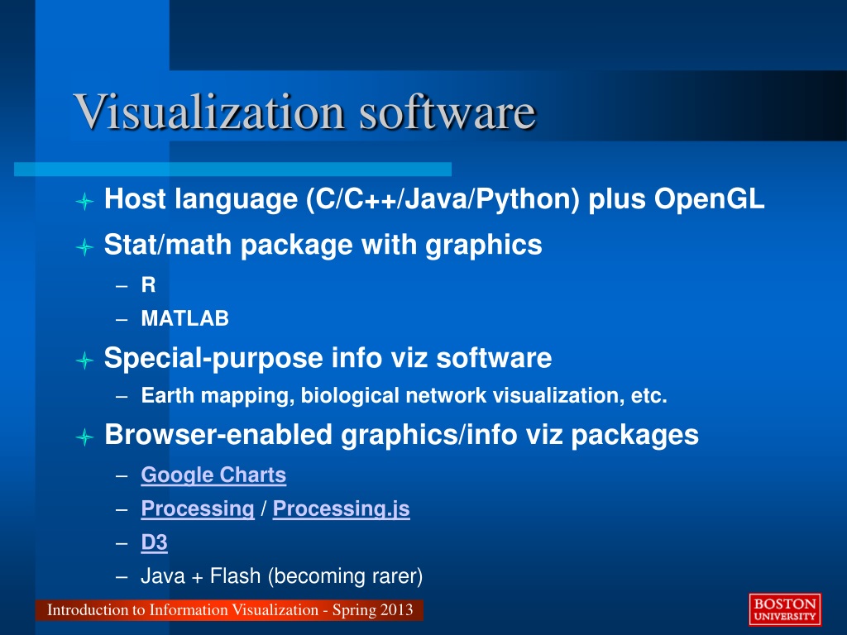The image size is (847, 635).
Task: Click the Boston University logo
Action: 785,609
